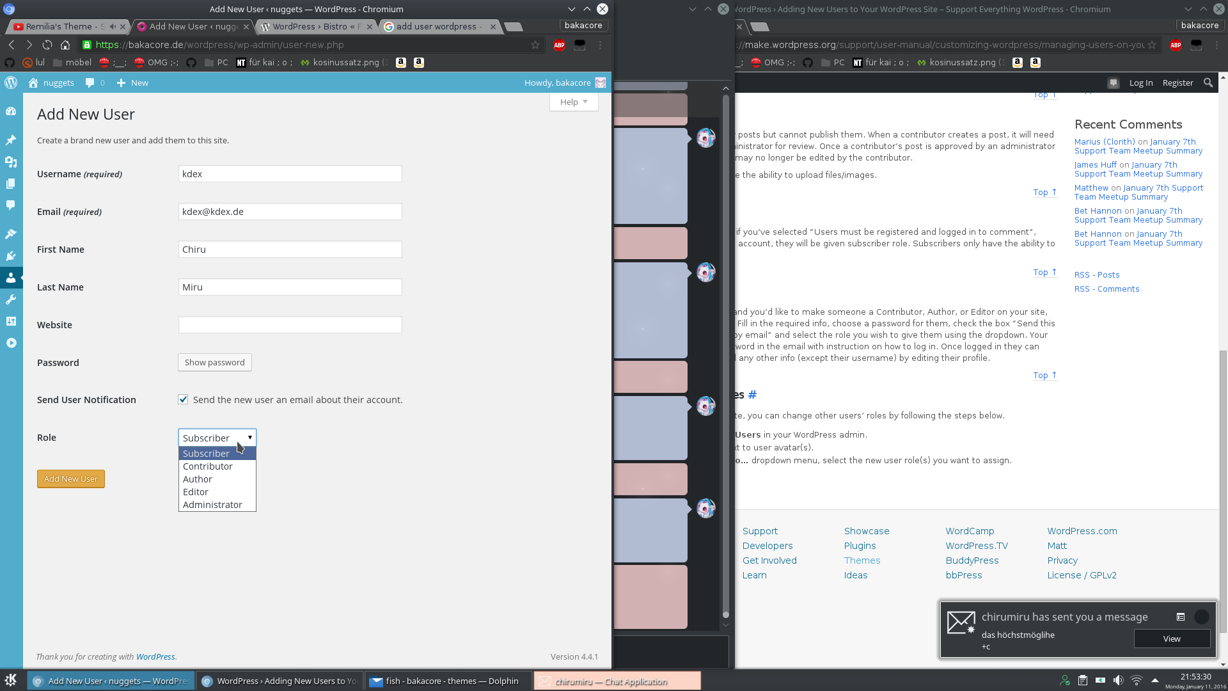Click the chat window's vertical scrollbar

click(725, 356)
